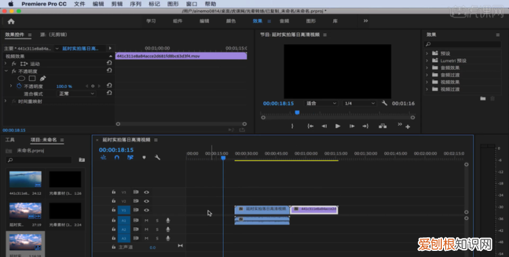This screenshot has width=509, height=257.
Task: Enable voice-over record on track A1
Action: click(168, 220)
